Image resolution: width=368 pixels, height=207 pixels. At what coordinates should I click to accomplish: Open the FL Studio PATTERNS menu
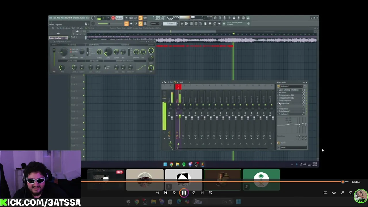(x=64, y=18)
